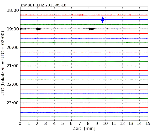The width and height of the screenshot is (168, 134).
Task: Click the x-axis tick label "6"
Action: (71, 124)
